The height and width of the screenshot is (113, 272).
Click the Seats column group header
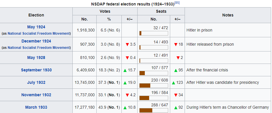[161, 11]
